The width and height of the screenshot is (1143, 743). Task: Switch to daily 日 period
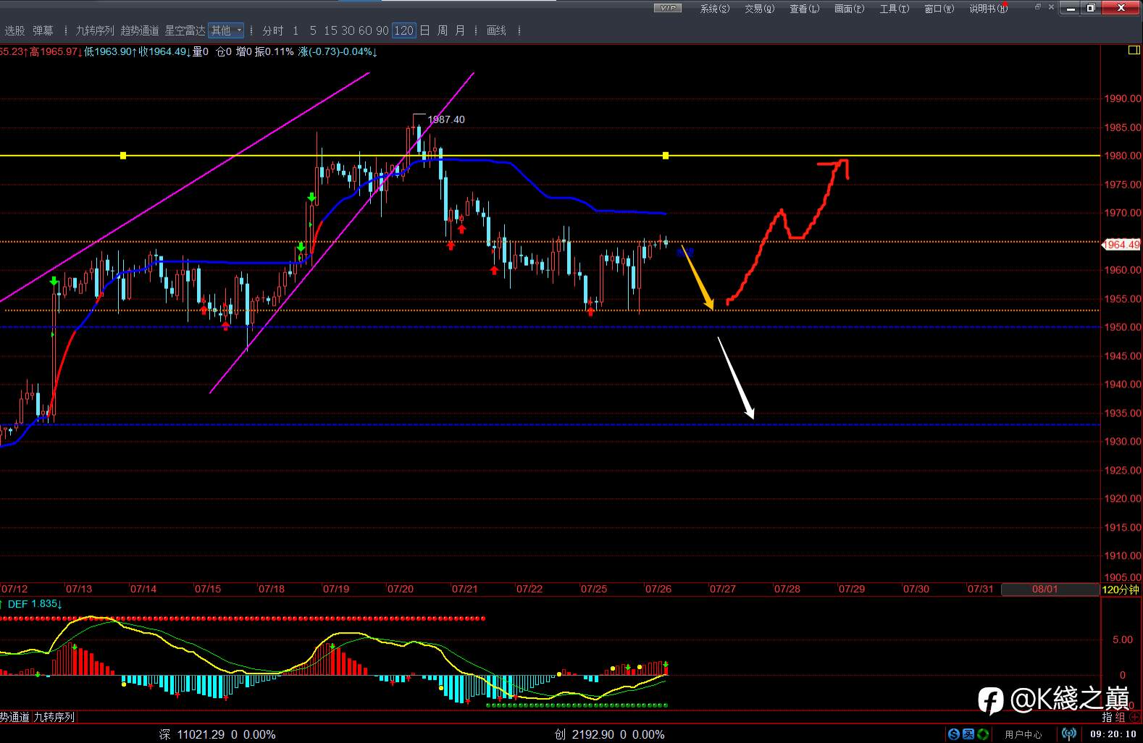[424, 30]
